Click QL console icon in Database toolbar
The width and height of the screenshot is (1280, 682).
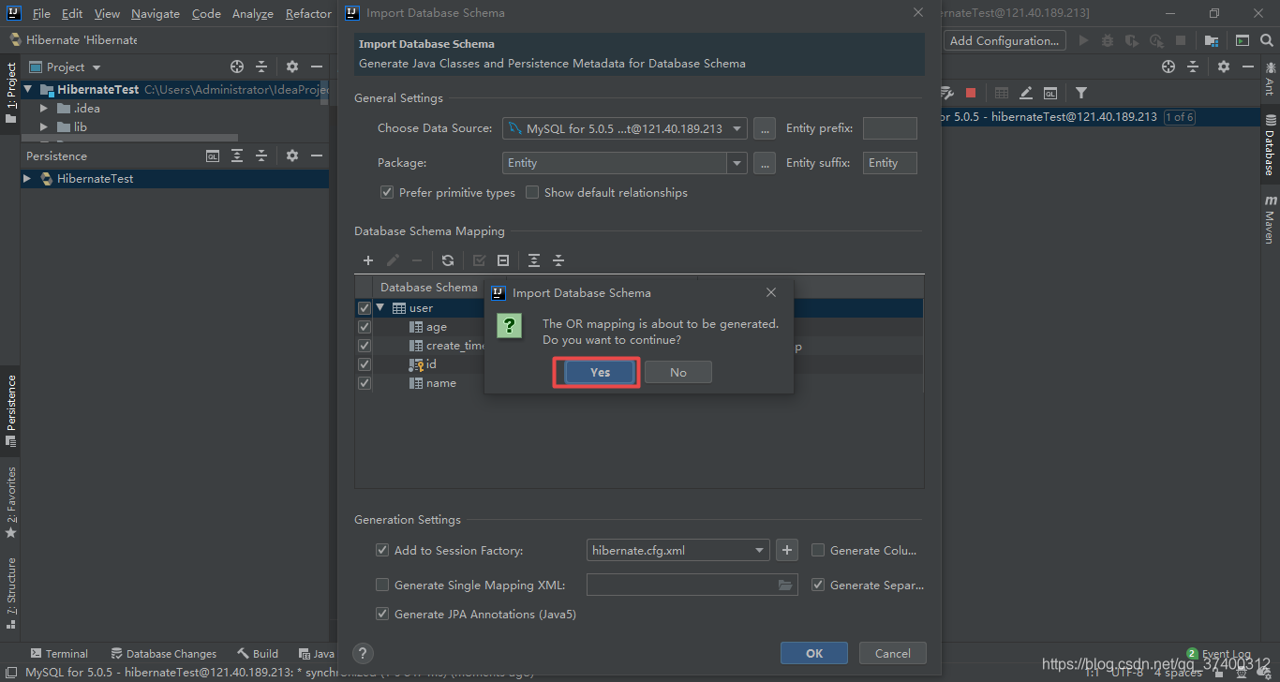coord(1050,93)
